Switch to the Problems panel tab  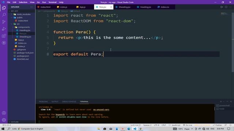(43, 102)
